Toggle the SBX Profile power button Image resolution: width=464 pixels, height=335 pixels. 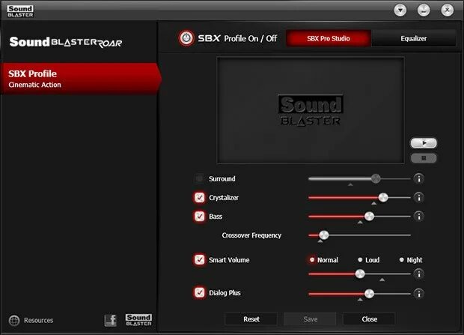[x=186, y=38]
